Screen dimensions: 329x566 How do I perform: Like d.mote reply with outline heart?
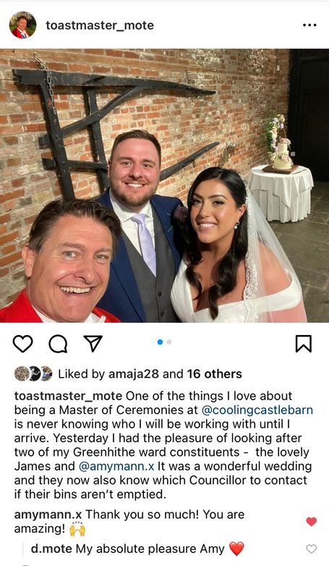312,549
